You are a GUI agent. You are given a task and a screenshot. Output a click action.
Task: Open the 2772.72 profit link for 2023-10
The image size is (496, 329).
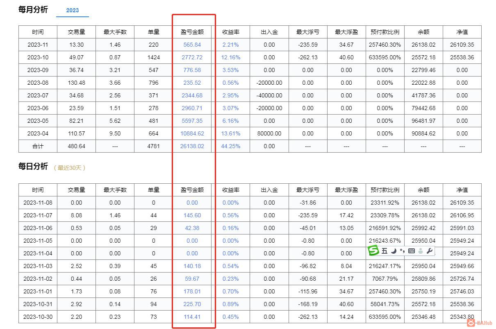(x=192, y=57)
